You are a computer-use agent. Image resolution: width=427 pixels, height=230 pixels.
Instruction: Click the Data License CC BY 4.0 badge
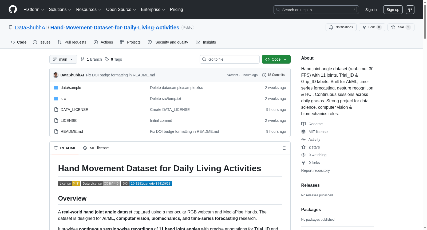pos(101,184)
